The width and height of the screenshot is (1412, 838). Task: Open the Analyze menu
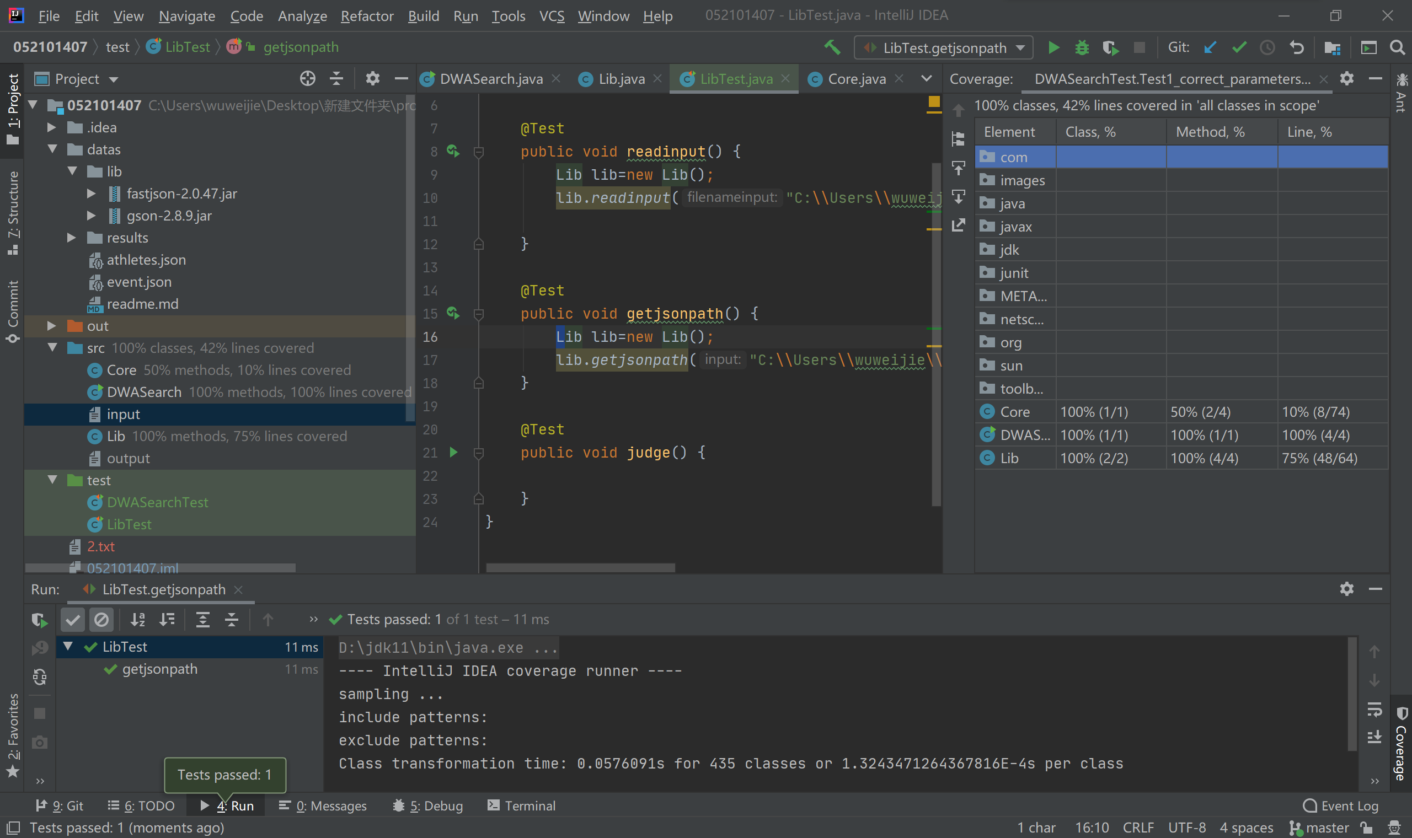click(x=302, y=16)
